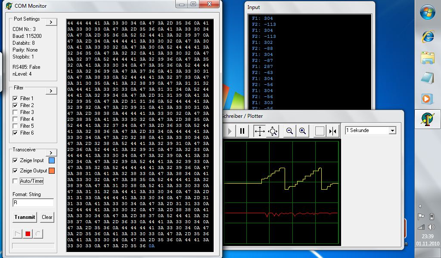The height and width of the screenshot is (258, 441).
Task: Click the blue Zeige Input color swatch
Action: (52, 160)
